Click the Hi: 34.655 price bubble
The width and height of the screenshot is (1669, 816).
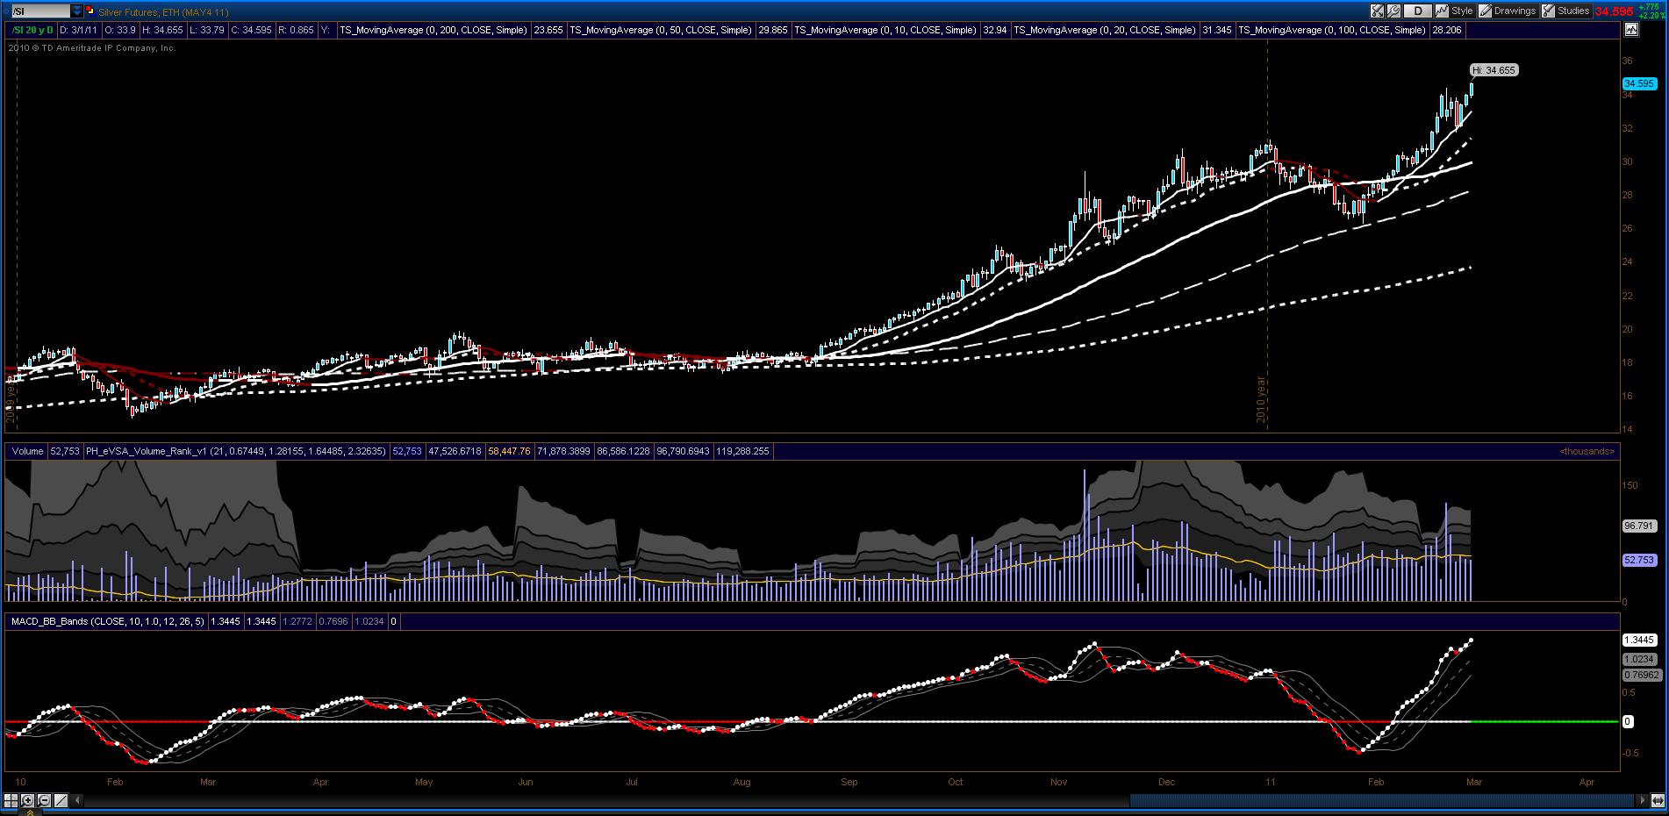[1494, 70]
